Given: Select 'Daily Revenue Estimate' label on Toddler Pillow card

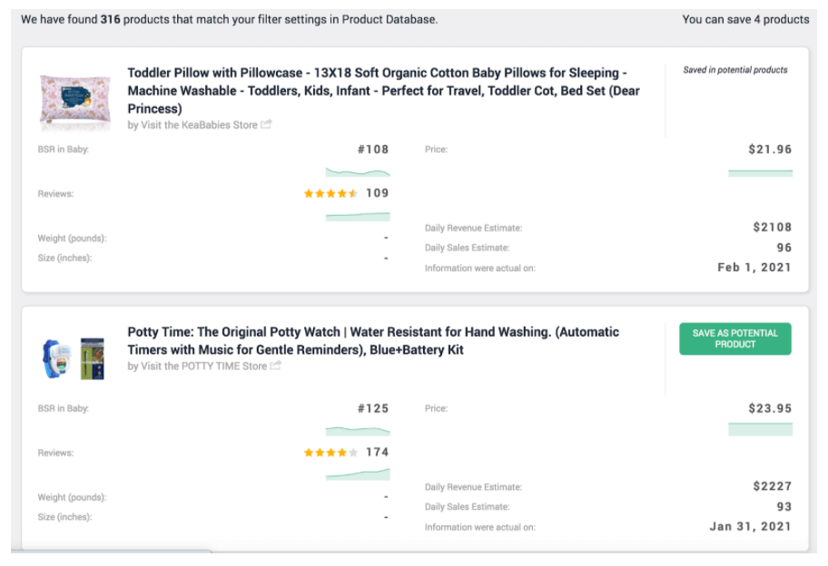Looking at the screenshot, I should (474, 228).
